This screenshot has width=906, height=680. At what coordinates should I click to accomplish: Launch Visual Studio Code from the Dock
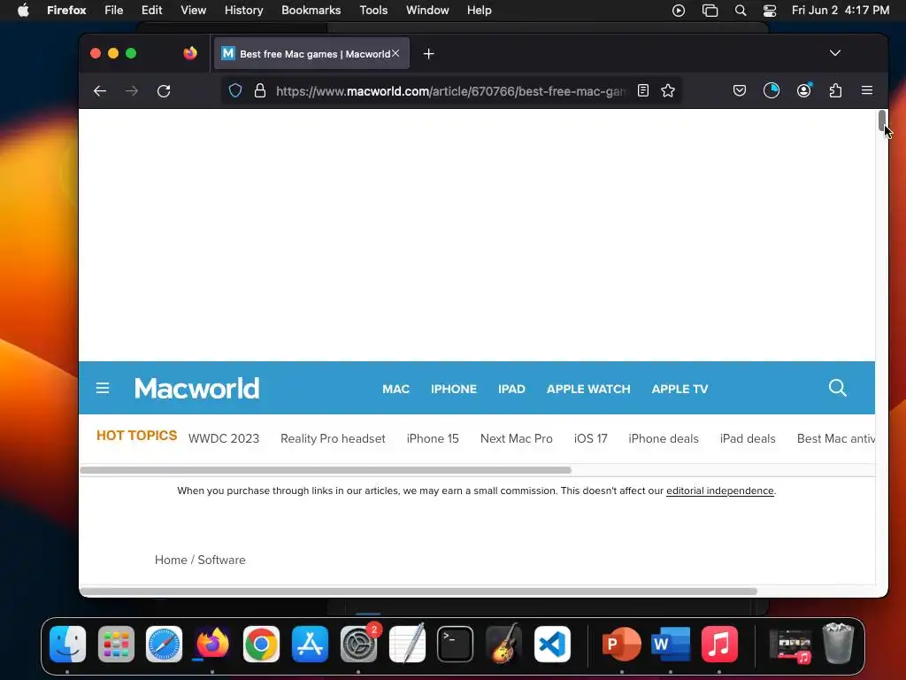pos(552,644)
